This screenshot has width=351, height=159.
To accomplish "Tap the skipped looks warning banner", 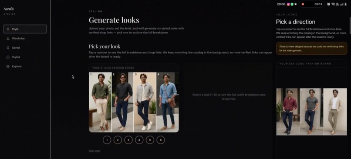I will click(x=311, y=49).
